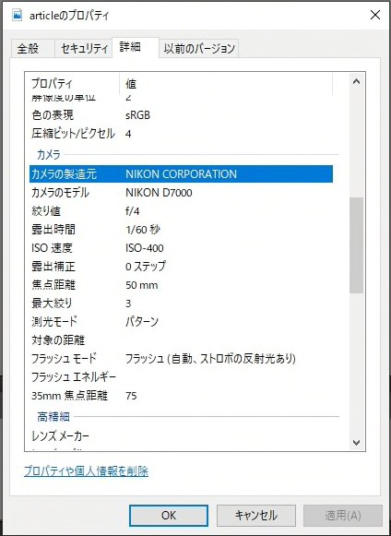Click the scrollbar down arrow

pos(356,443)
